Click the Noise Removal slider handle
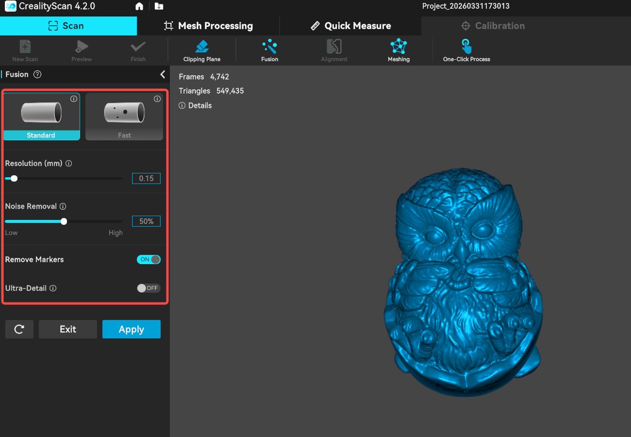 pos(64,221)
